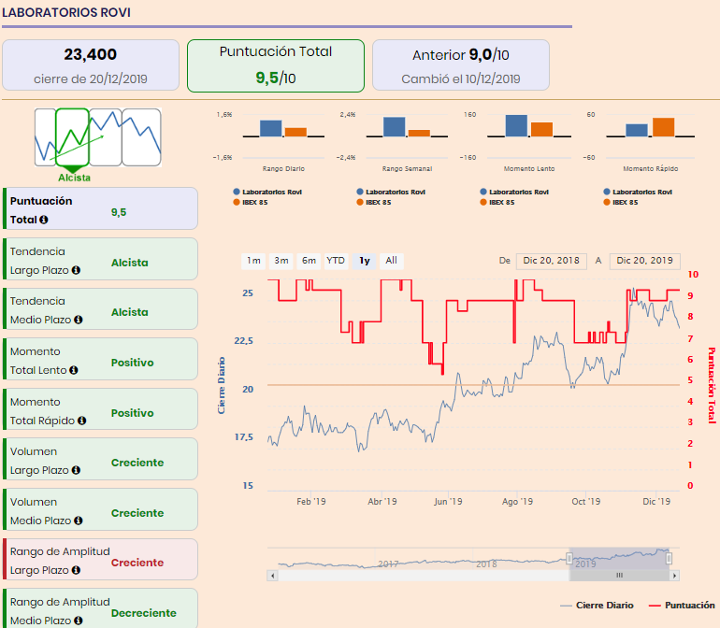Switch chart range to YTD
Image resolution: width=720 pixels, height=628 pixels.
[336, 261]
